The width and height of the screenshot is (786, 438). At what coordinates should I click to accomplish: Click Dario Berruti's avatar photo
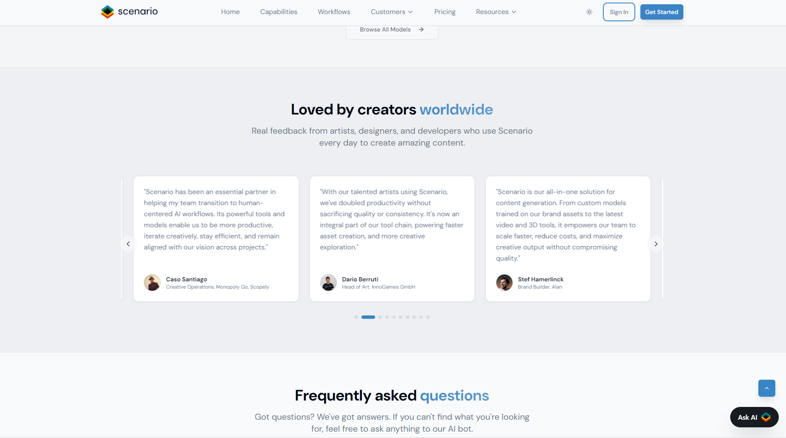click(x=328, y=283)
